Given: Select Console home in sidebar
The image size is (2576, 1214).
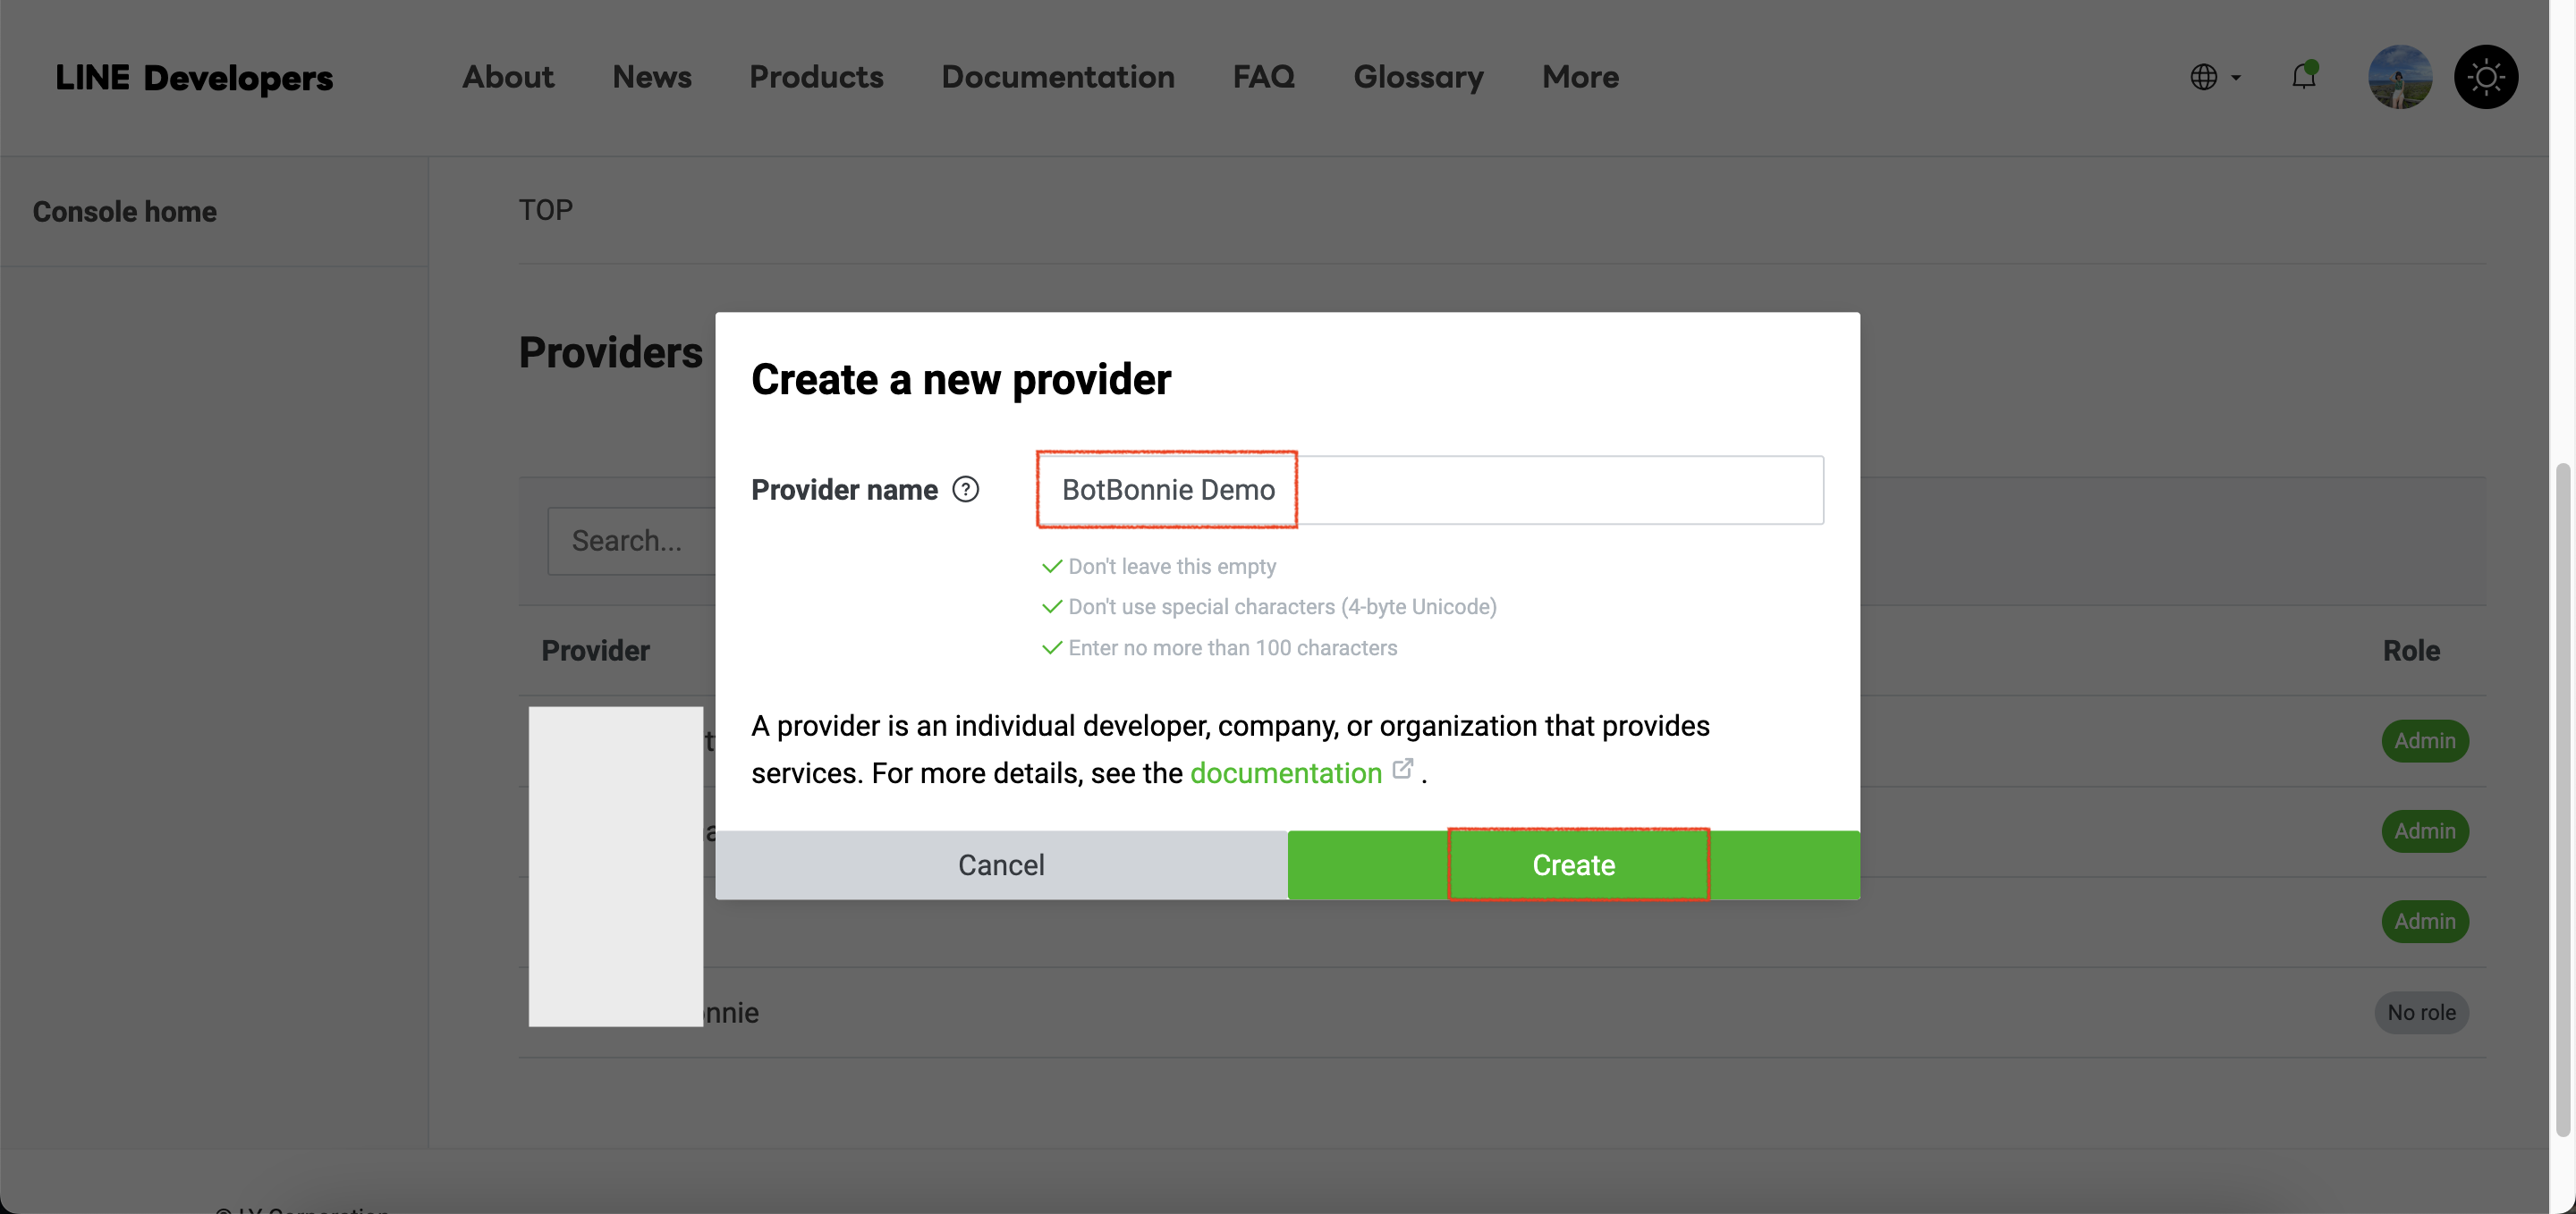Looking at the screenshot, I should (x=125, y=212).
